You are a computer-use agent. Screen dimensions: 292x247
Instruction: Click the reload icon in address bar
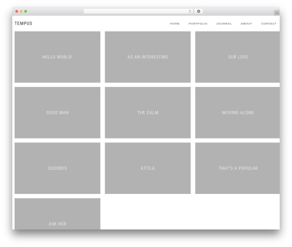(x=190, y=12)
